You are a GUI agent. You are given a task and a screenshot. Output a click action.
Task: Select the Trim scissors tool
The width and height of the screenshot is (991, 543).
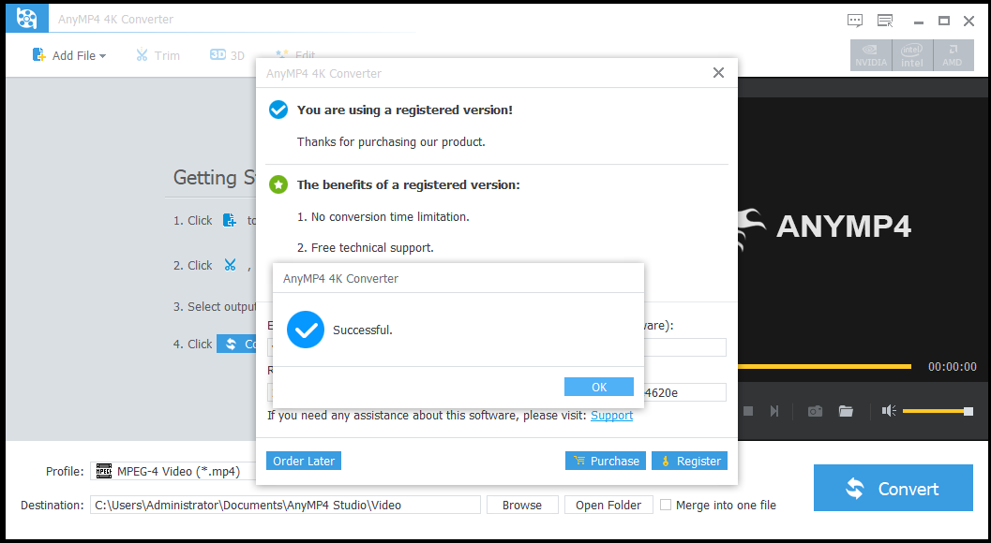[x=158, y=55]
